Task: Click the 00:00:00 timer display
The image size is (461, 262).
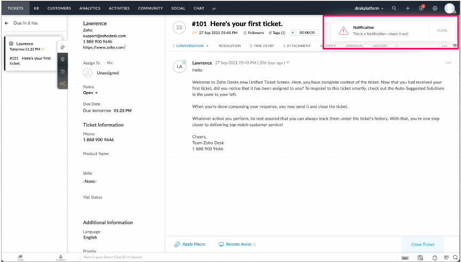Action: (307, 32)
